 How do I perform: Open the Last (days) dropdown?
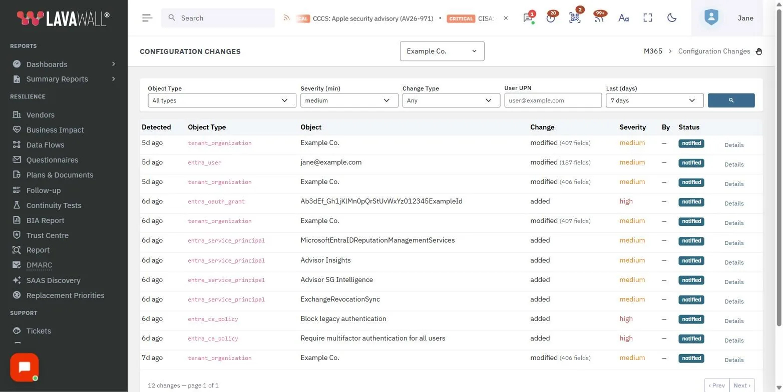[655, 100]
